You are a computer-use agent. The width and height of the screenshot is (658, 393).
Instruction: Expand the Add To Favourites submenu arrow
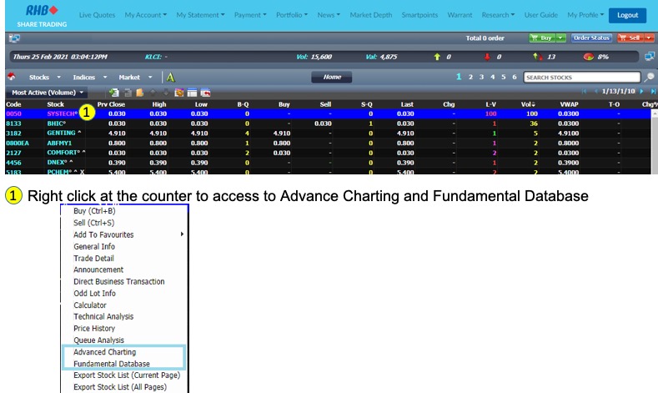point(182,234)
